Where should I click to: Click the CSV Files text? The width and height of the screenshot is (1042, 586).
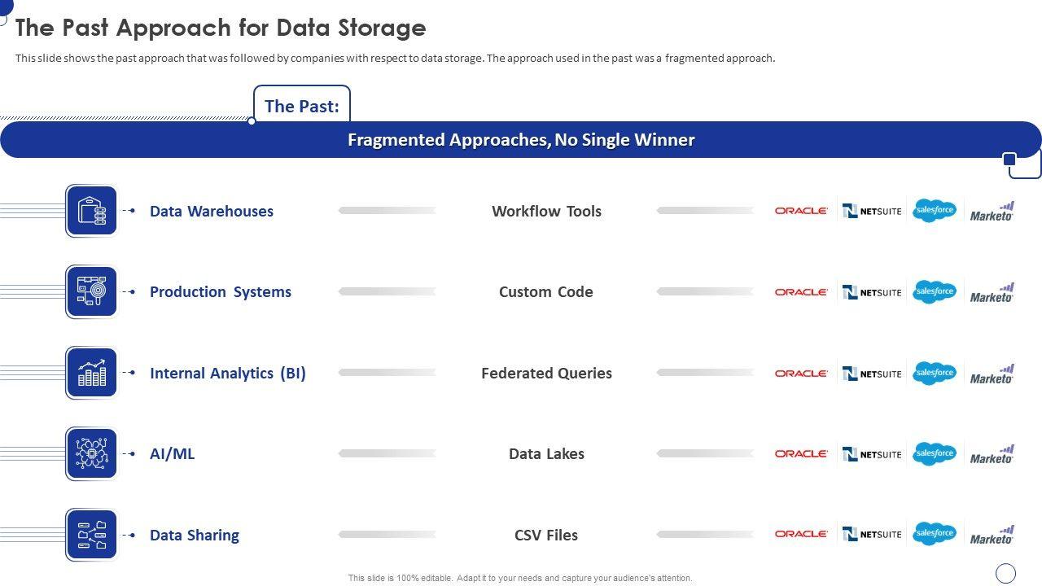(x=546, y=535)
